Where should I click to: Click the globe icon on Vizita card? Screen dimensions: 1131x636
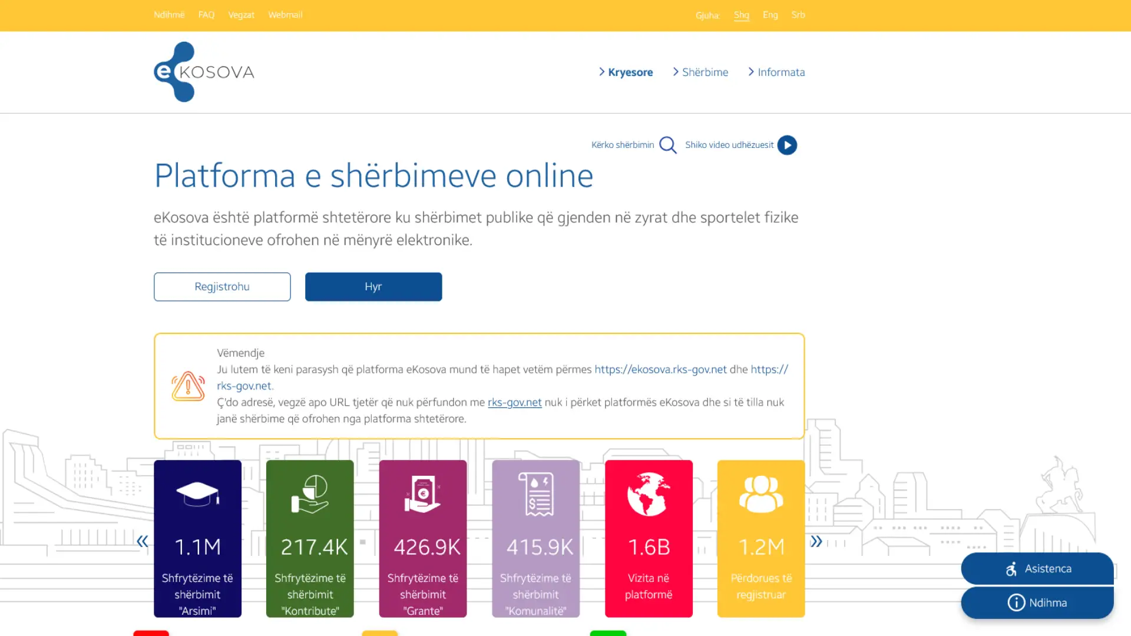tap(649, 494)
